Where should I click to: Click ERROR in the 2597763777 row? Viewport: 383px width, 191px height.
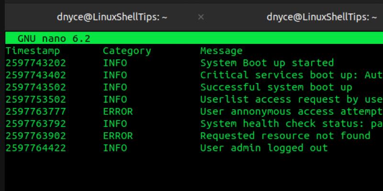point(118,112)
